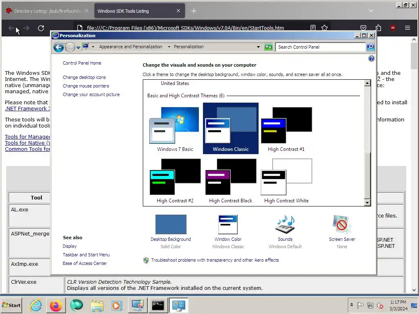Open Taskbar and Start Menu link
The width and height of the screenshot is (419, 314).
tap(86, 255)
